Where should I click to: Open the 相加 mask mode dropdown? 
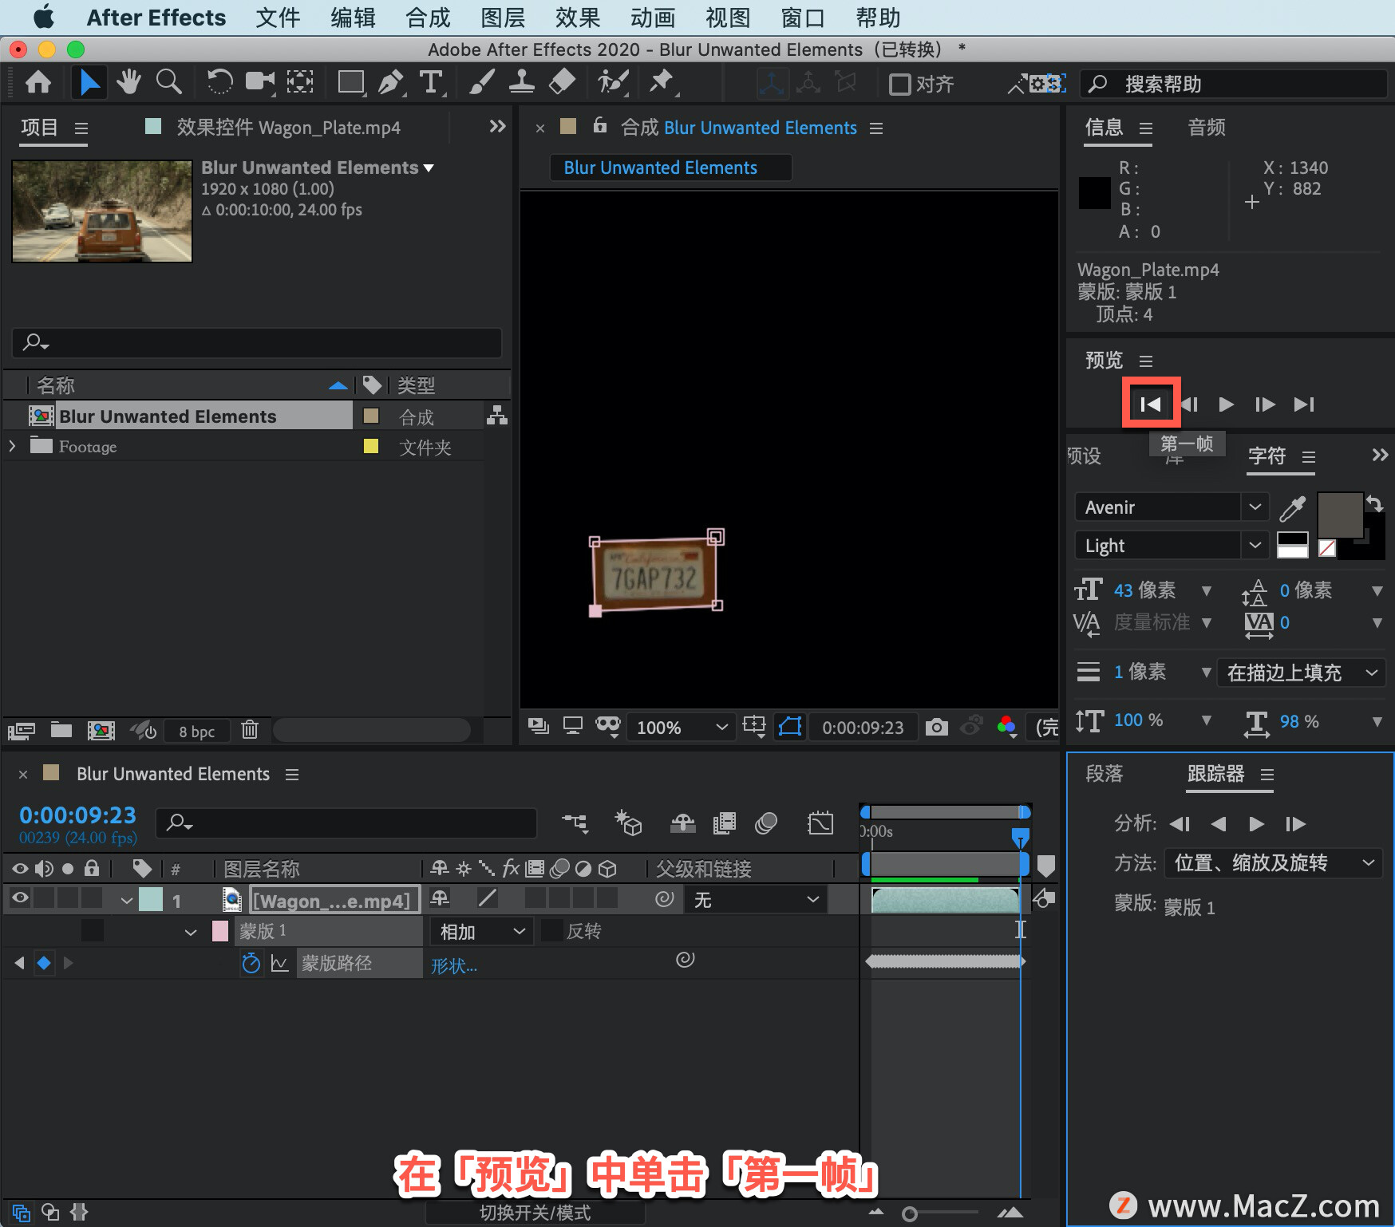coord(482,931)
